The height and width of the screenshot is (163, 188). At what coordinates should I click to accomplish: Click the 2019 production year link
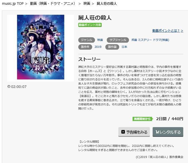pyautogui.click(x=98, y=47)
